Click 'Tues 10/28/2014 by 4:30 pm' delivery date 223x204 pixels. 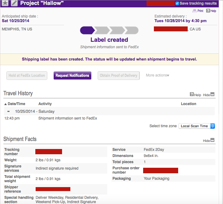click(181, 21)
